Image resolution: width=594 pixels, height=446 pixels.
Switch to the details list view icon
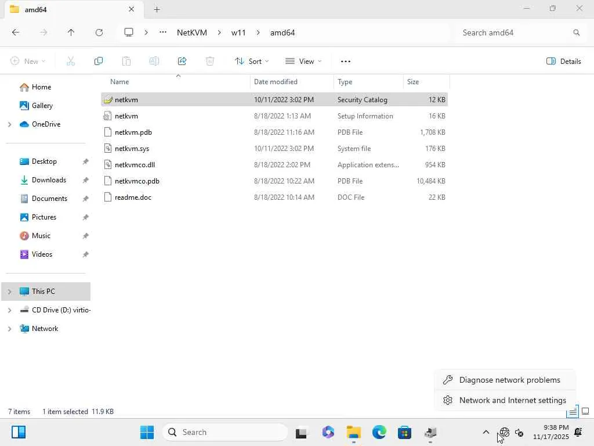point(573,412)
